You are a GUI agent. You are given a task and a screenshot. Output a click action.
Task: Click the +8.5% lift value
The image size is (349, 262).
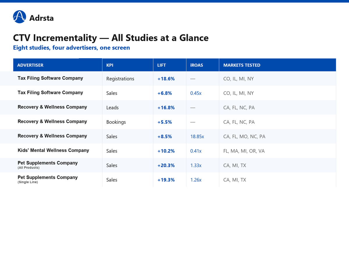coord(165,137)
